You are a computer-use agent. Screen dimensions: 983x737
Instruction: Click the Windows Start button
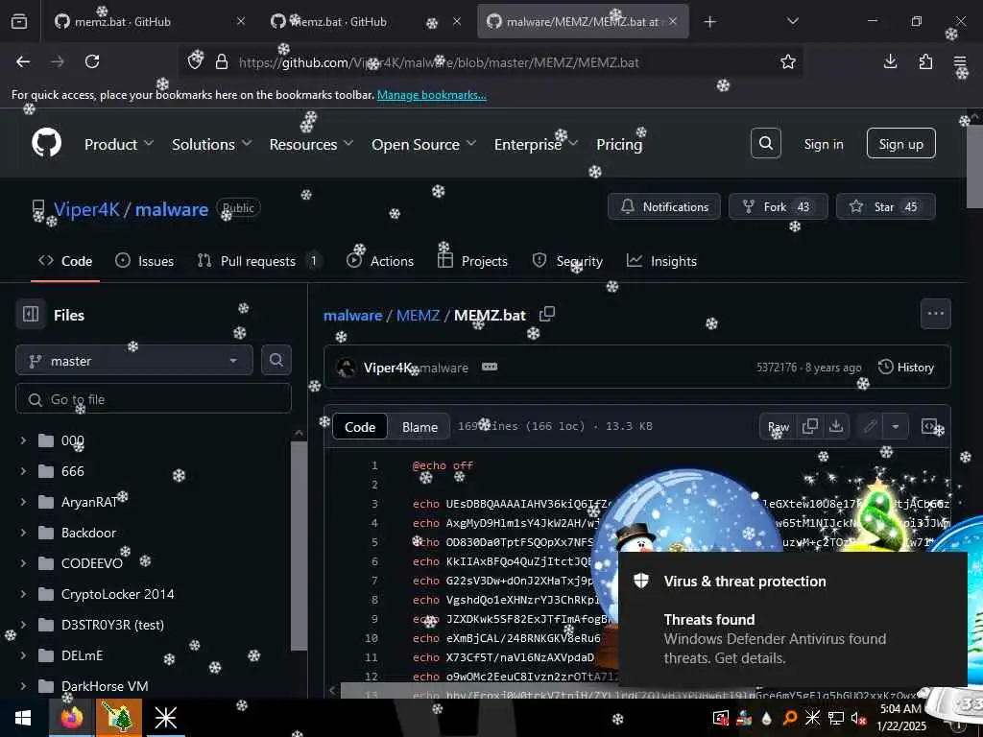23,718
